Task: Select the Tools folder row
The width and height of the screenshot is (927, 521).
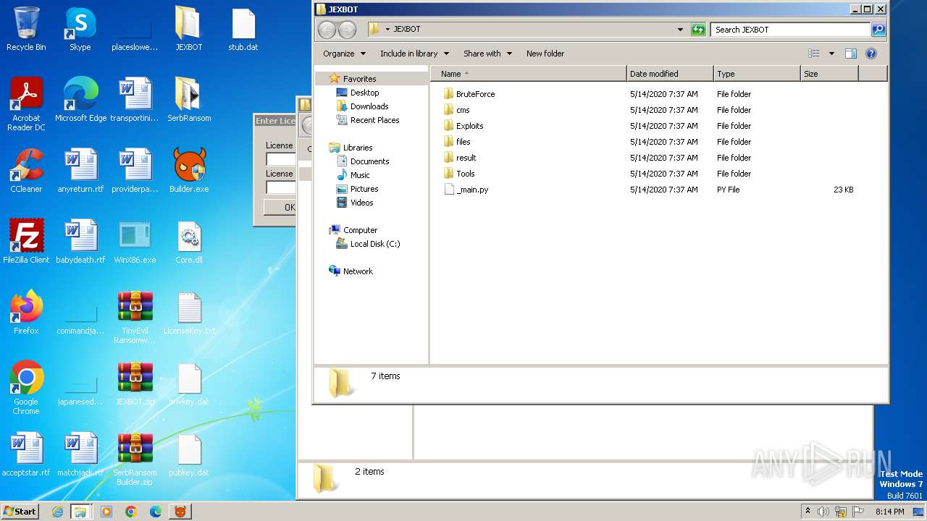Action: [648, 174]
